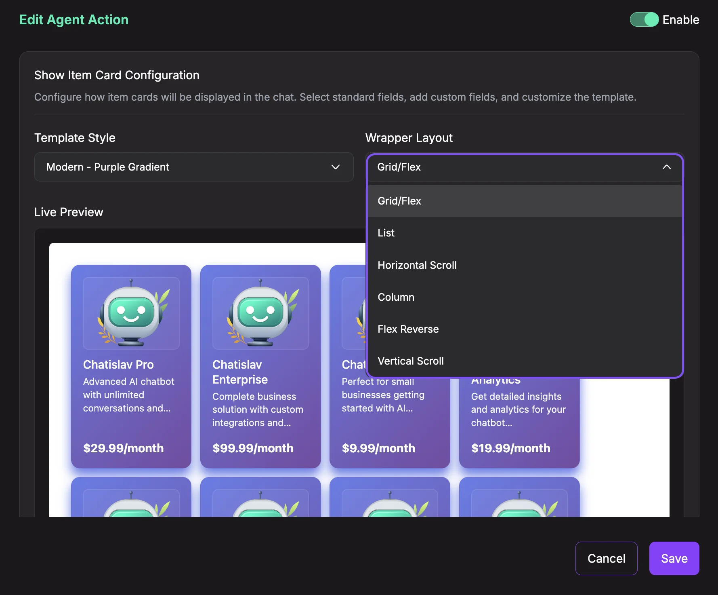Click the chevron on Template Style selector
Screen dimensions: 718x595
335,167
